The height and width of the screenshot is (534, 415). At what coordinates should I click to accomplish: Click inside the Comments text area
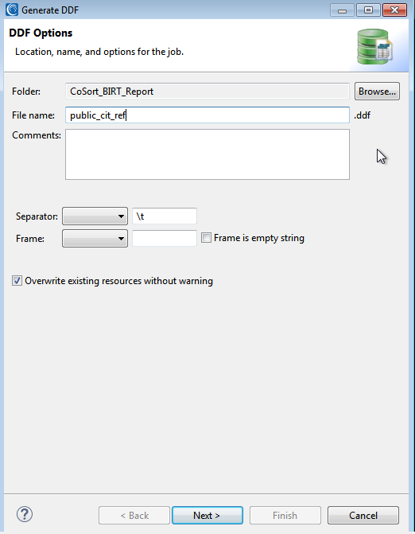[x=207, y=154]
